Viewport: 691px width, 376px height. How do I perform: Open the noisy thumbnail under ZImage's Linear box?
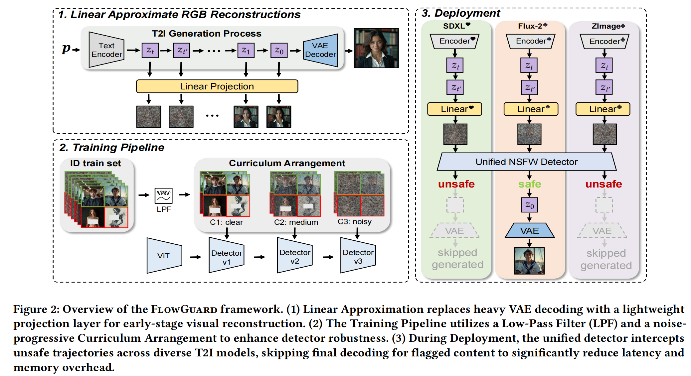(x=605, y=134)
